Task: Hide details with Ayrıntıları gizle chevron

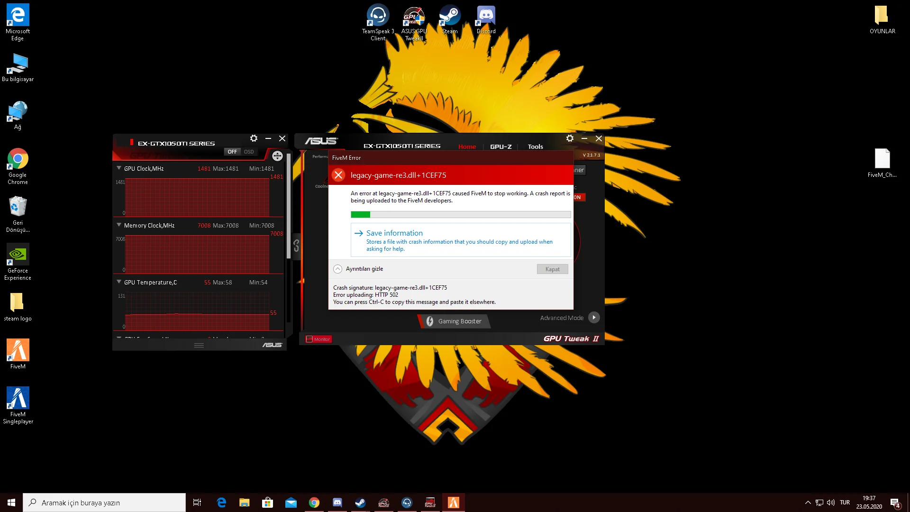Action: point(337,269)
